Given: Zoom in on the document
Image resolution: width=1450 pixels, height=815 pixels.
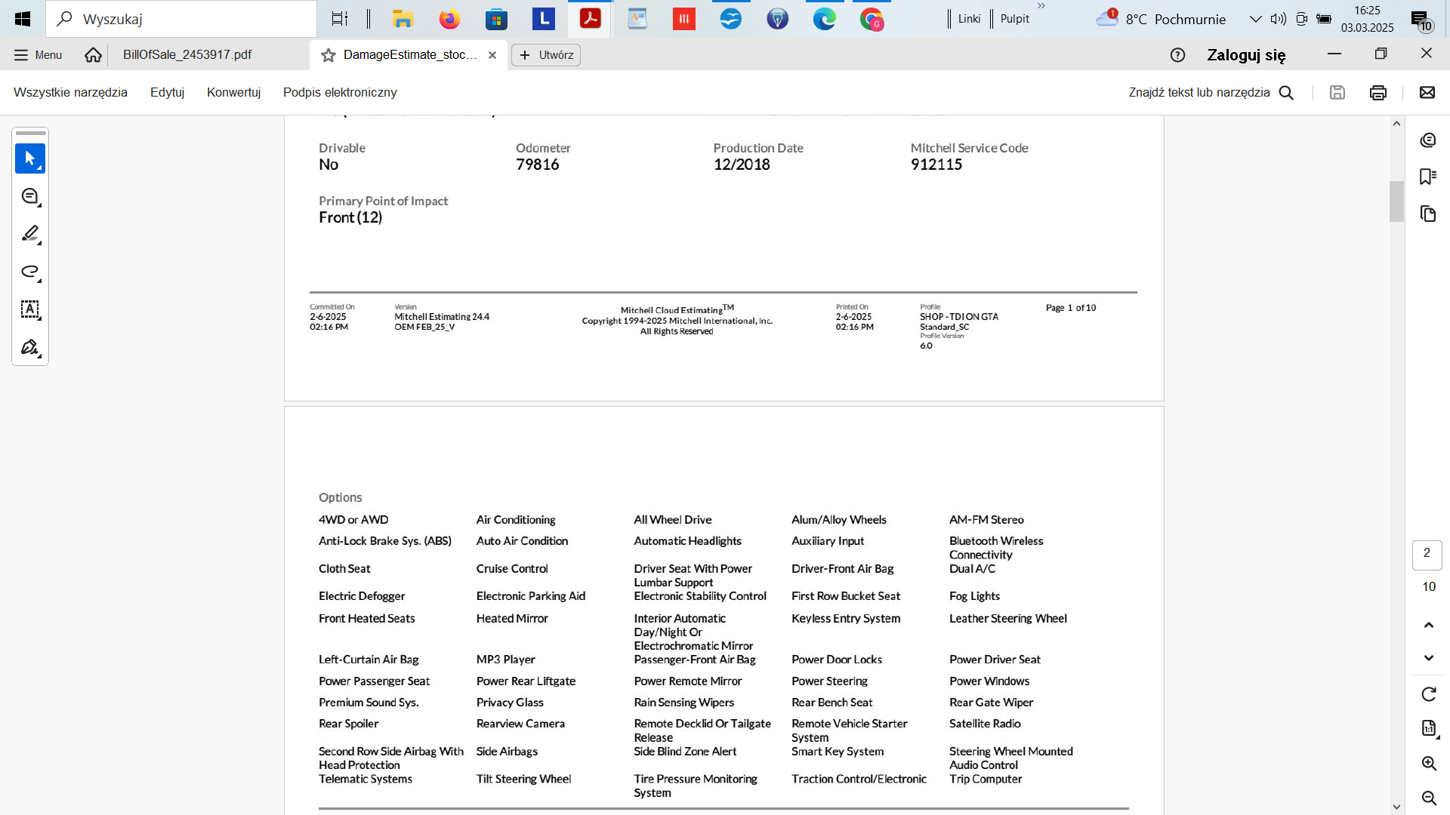Looking at the screenshot, I should (1428, 763).
